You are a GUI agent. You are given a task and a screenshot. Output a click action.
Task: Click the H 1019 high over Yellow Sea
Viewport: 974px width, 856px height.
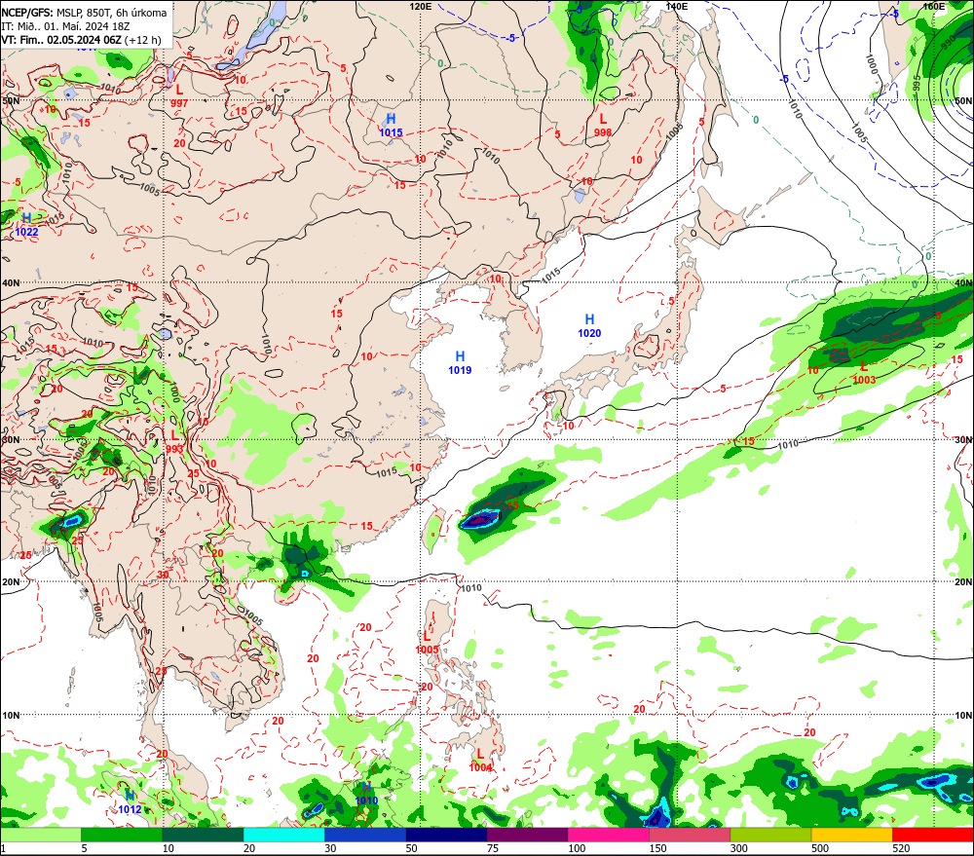460,363
